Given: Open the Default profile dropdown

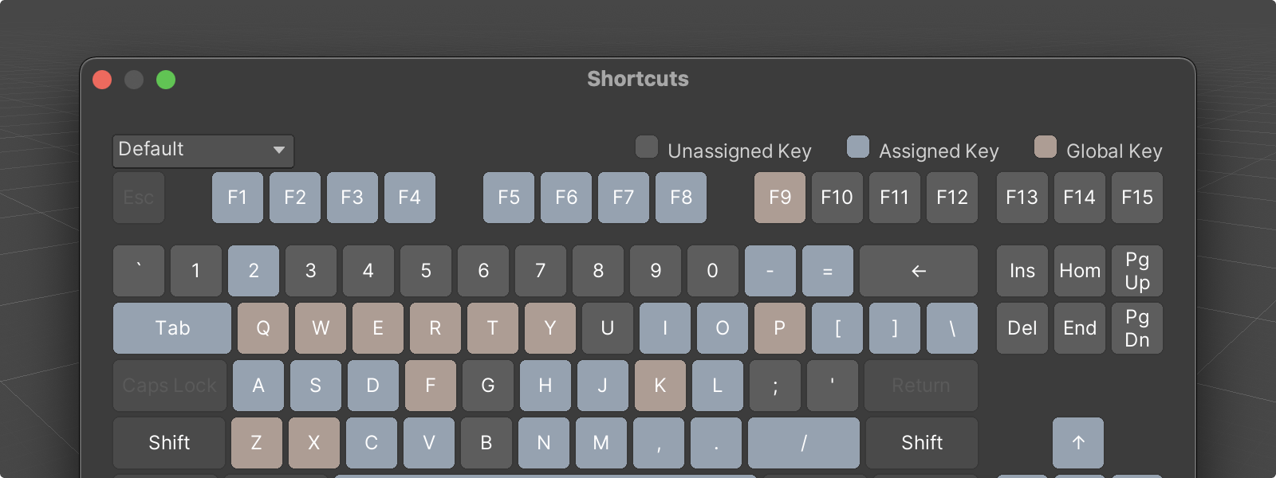Looking at the screenshot, I should pyautogui.click(x=203, y=151).
